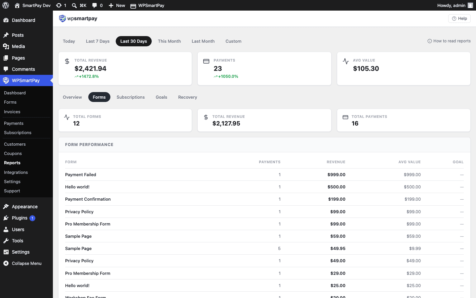Click the REVENUE column header
This screenshot has height=298, width=476.
336,162
